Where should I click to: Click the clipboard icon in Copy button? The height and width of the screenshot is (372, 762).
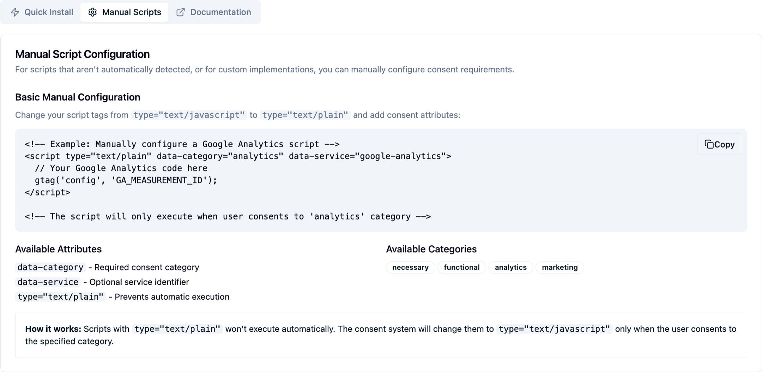click(x=709, y=144)
